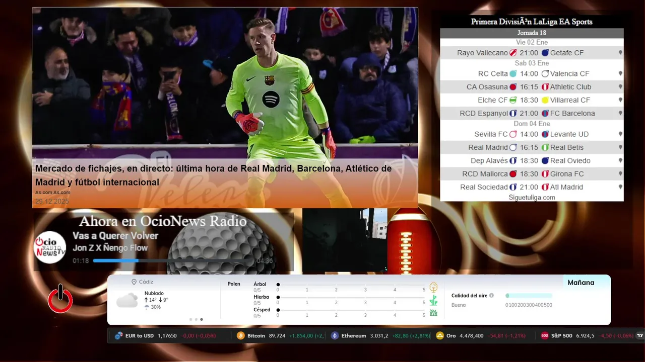Click the FC Barcelona crest icon

point(545,113)
